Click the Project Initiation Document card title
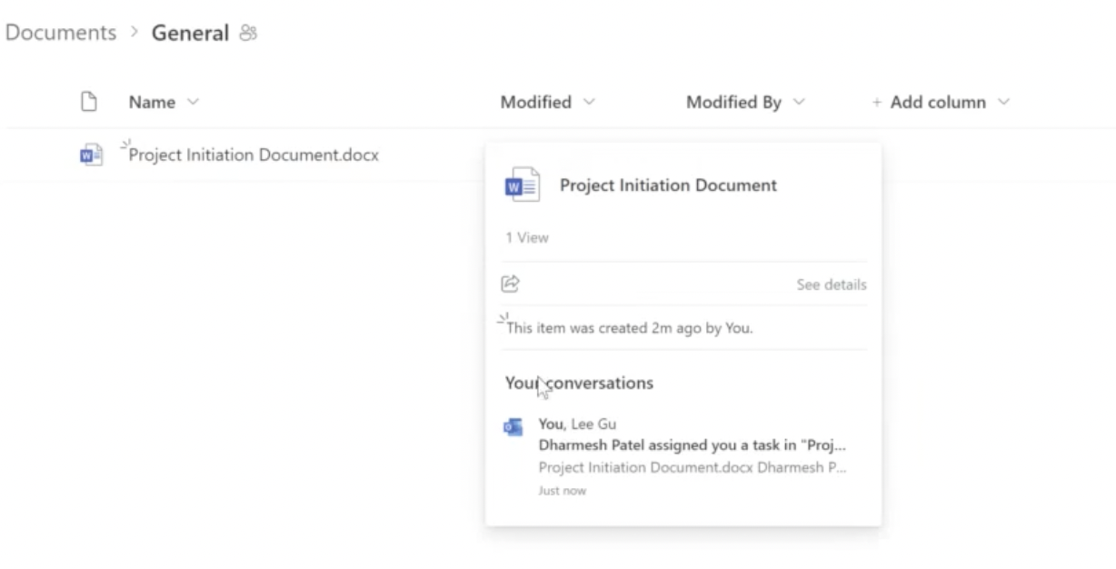Viewport: 1116px width, 569px height. tap(668, 185)
